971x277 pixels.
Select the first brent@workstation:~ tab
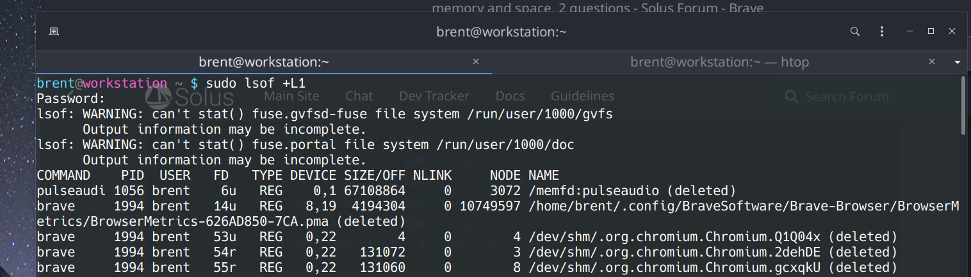coord(263,62)
